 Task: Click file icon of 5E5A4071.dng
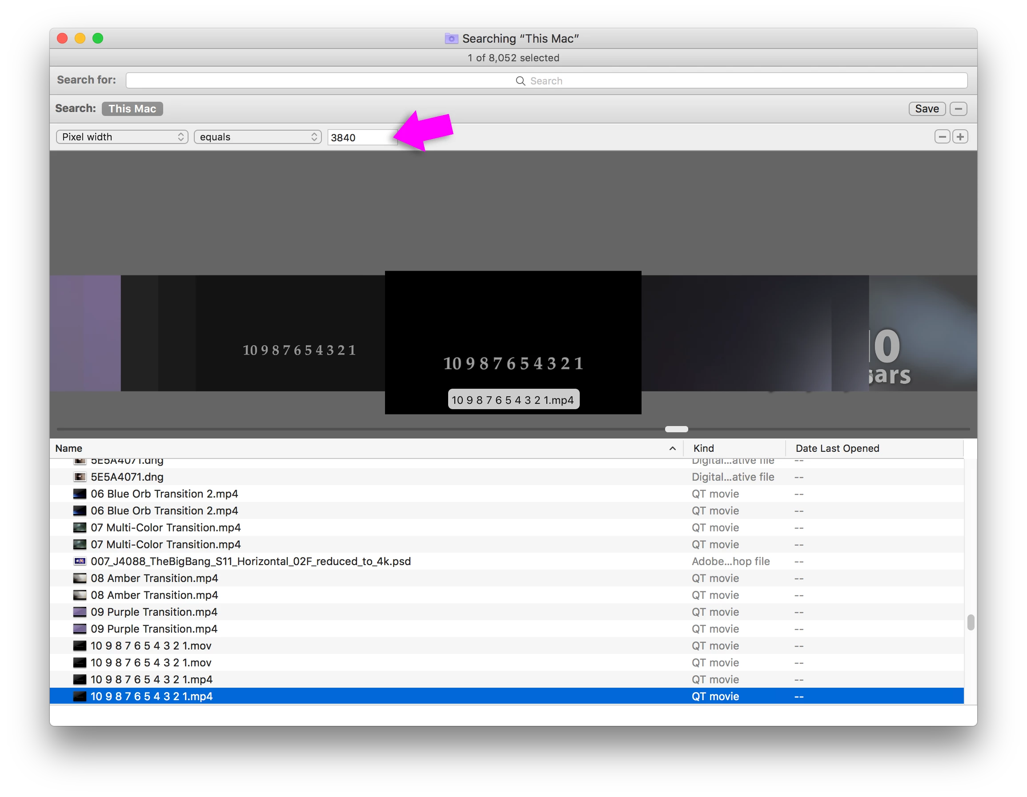coord(80,477)
